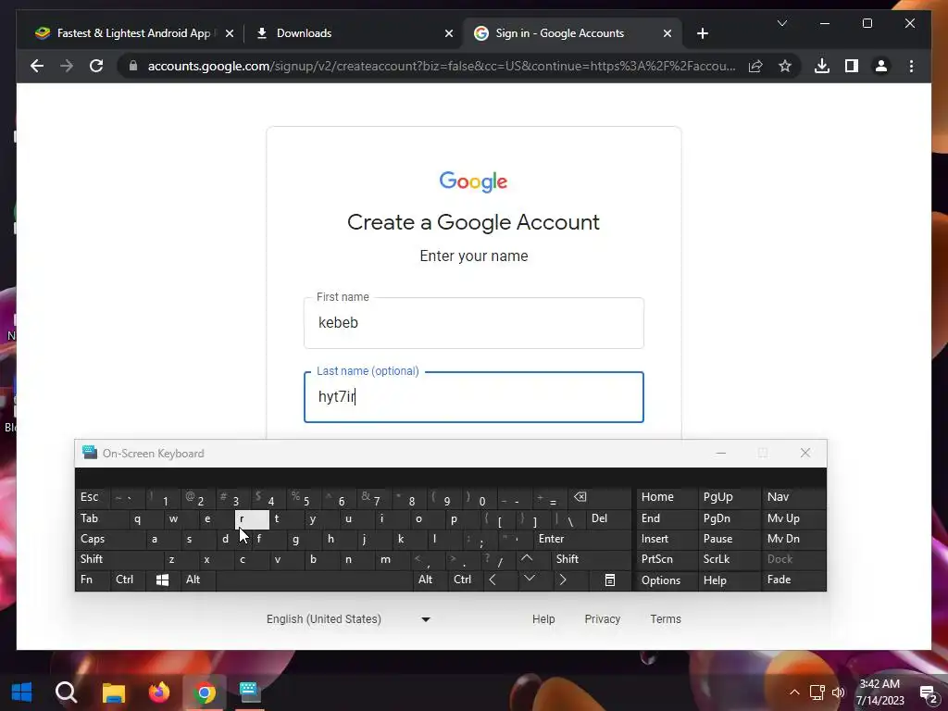
Task: Tap the Del key
Action: pyautogui.click(x=609, y=518)
